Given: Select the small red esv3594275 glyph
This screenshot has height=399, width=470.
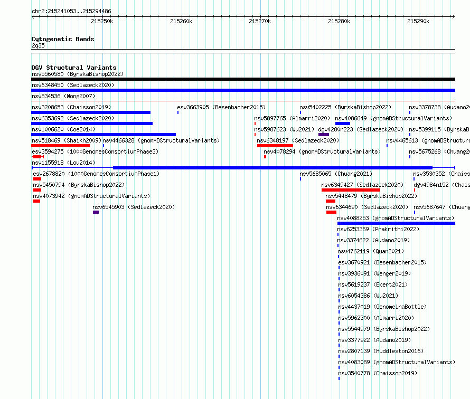Looking at the screenshot, I should point(38,157).
